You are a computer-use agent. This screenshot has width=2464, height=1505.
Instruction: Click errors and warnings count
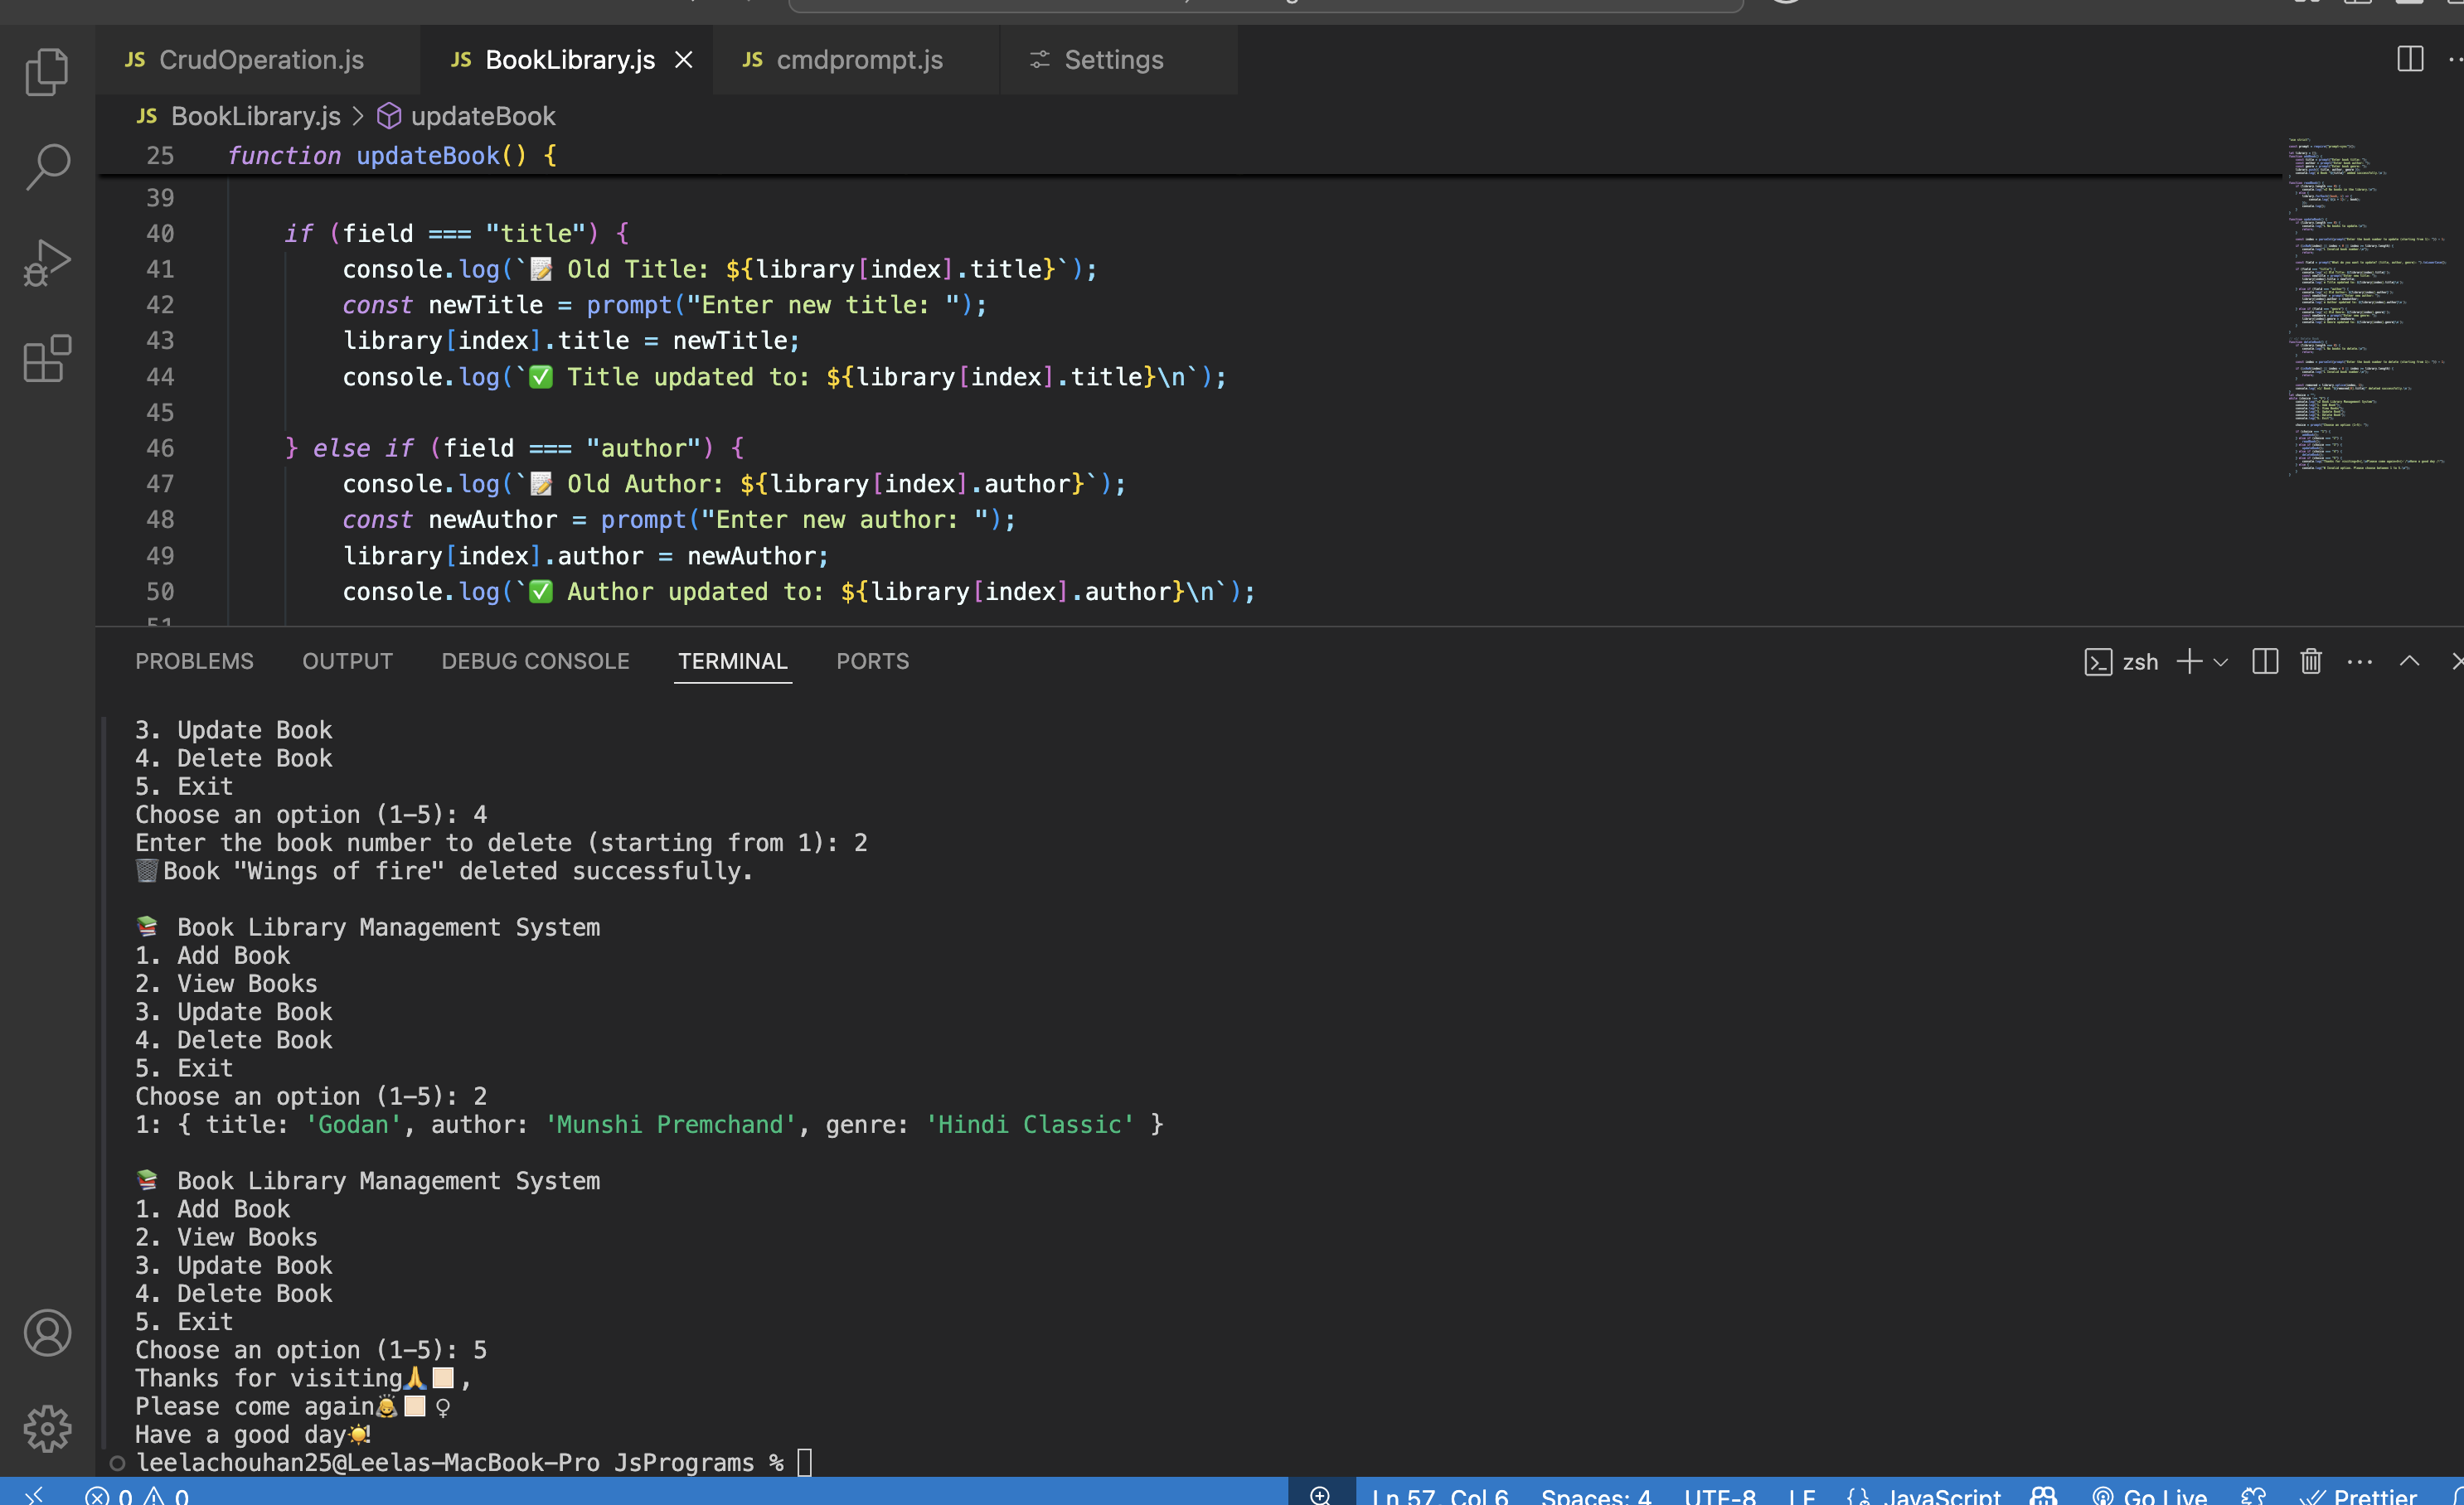click(137, 1495)
